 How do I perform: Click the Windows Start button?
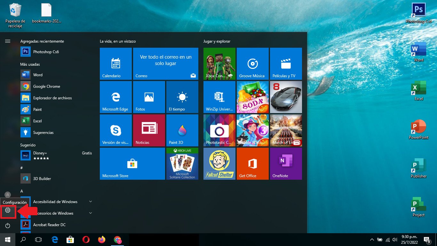(8, 240)
